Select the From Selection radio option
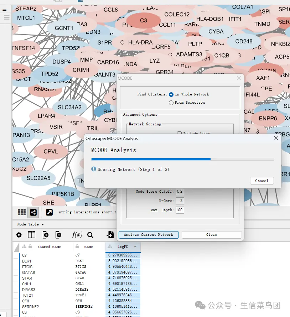Screen dimensions: 290x317 click(171, 103)
